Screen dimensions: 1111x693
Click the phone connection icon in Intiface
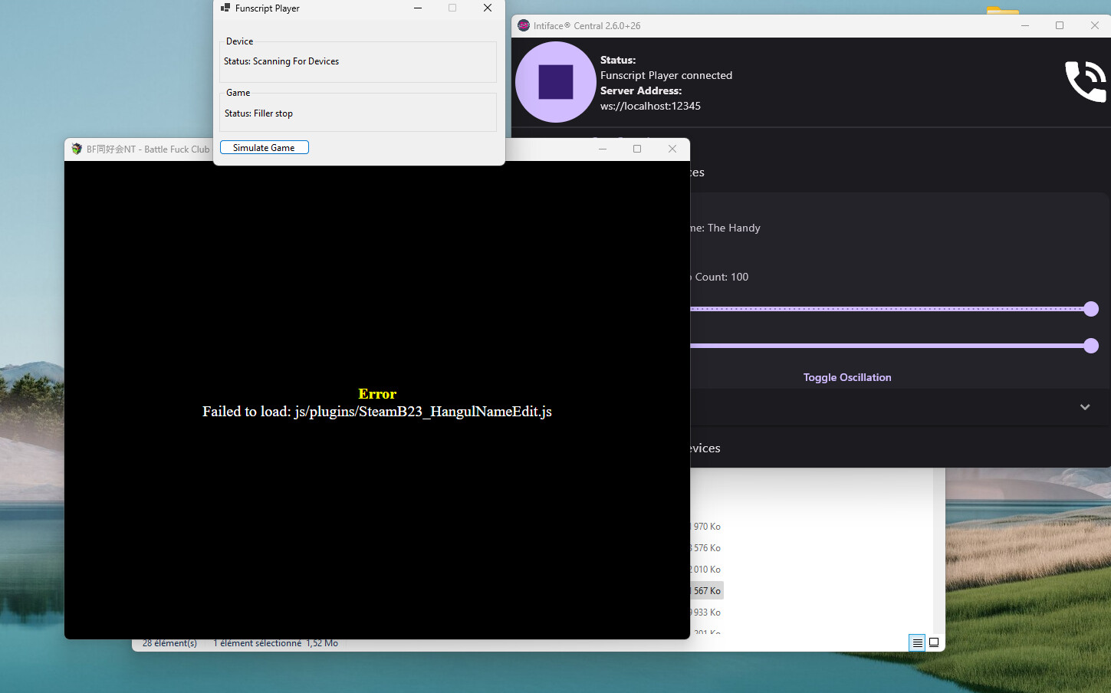pos(1086,81)
